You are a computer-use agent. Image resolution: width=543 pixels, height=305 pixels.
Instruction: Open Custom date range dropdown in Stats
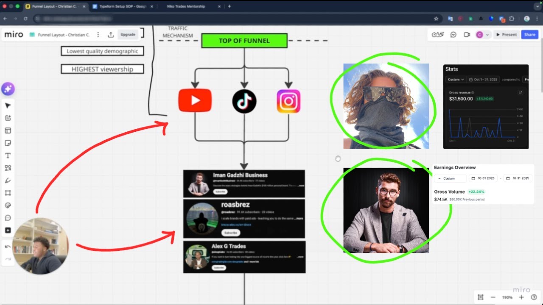(x=456, y=79)
